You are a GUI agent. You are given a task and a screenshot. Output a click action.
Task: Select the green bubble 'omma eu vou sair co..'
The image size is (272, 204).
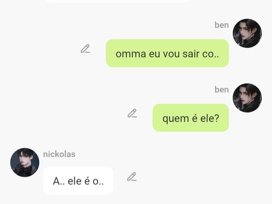point(167,53)
